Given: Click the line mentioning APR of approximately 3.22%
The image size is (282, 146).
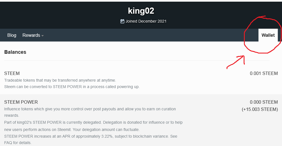Looking at the screenshot, I should pyautogui.click(x=91, y=136).
